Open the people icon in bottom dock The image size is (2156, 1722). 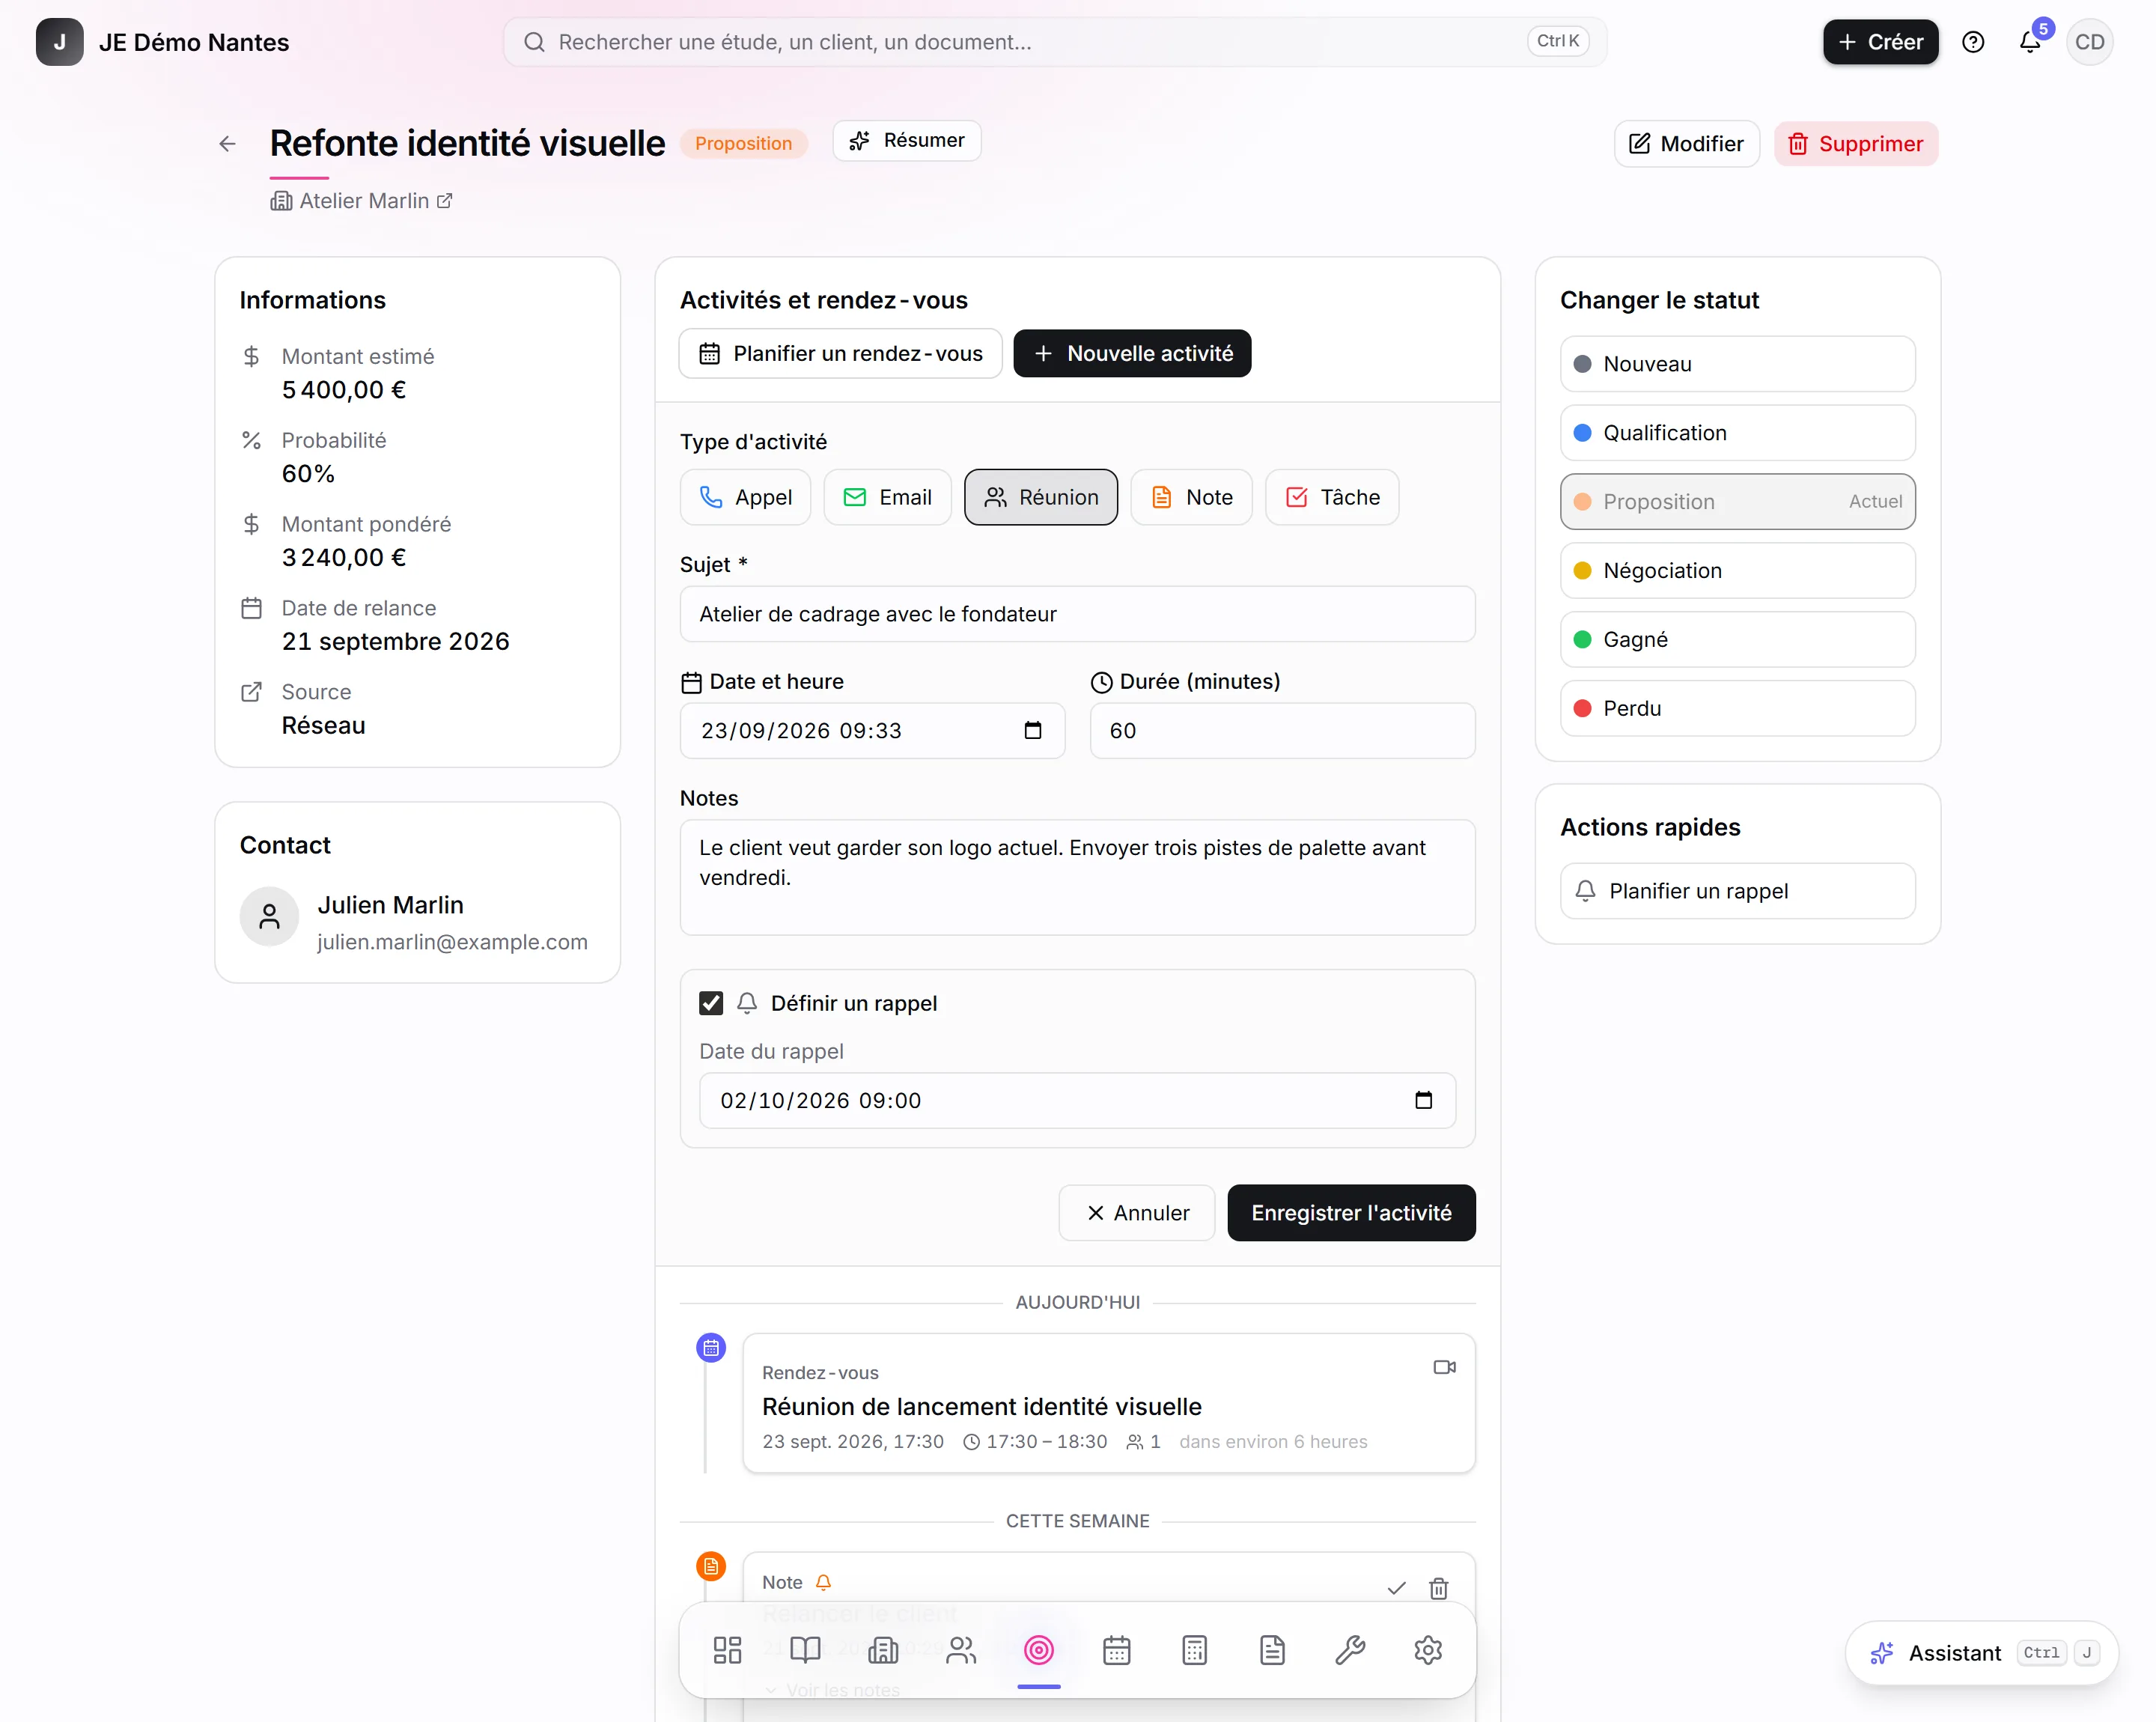[x=961, y=1650]
